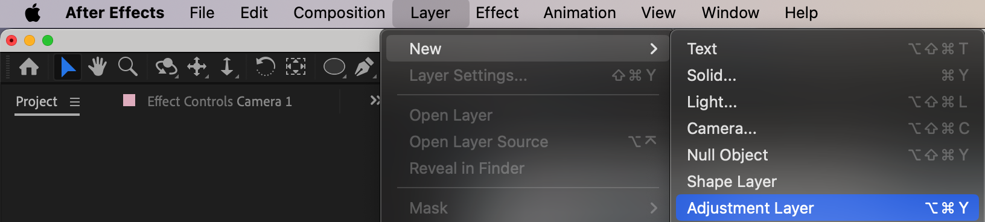Viewport: 985px width, 222px height.
Task: Activate the Selection arrow tool
Action: point(68,66)
